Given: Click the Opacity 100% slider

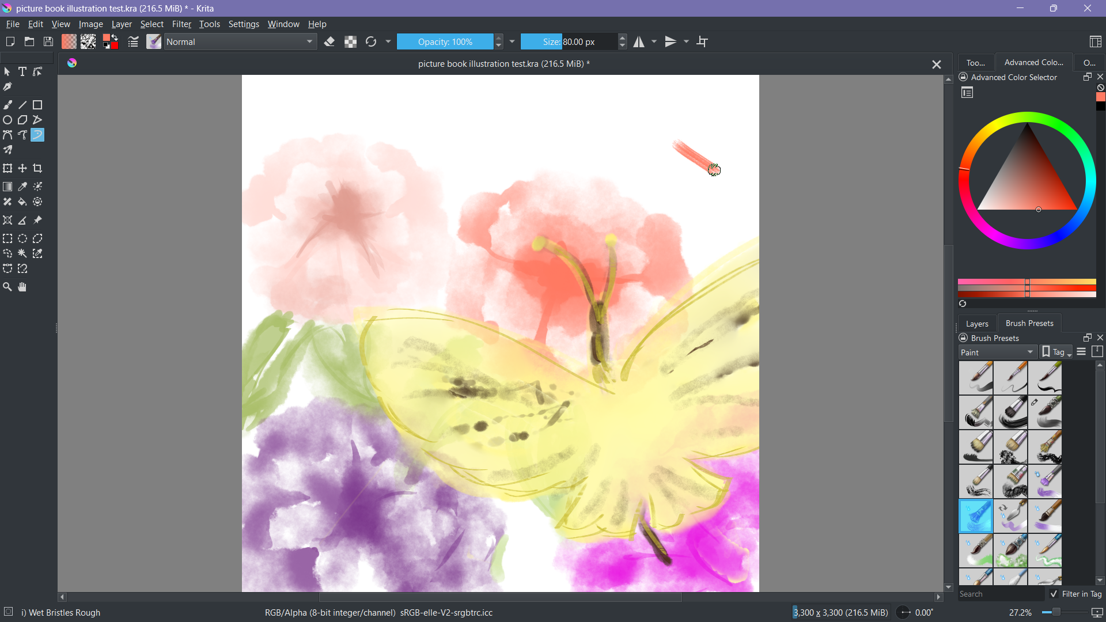Looking at the screenshot, I should [x=445, y=42].
